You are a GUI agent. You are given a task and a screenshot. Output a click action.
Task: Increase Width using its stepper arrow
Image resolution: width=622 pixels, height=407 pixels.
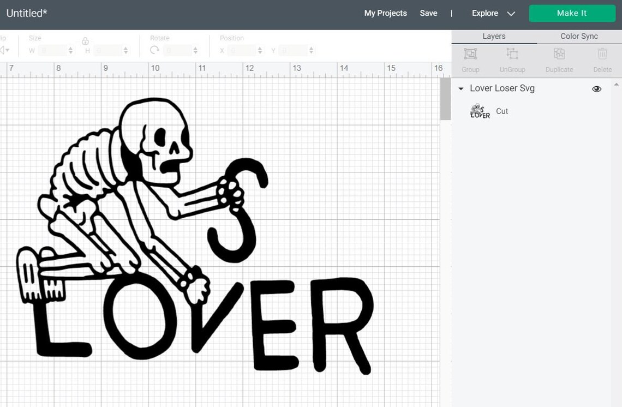click(x=71, y=48)
